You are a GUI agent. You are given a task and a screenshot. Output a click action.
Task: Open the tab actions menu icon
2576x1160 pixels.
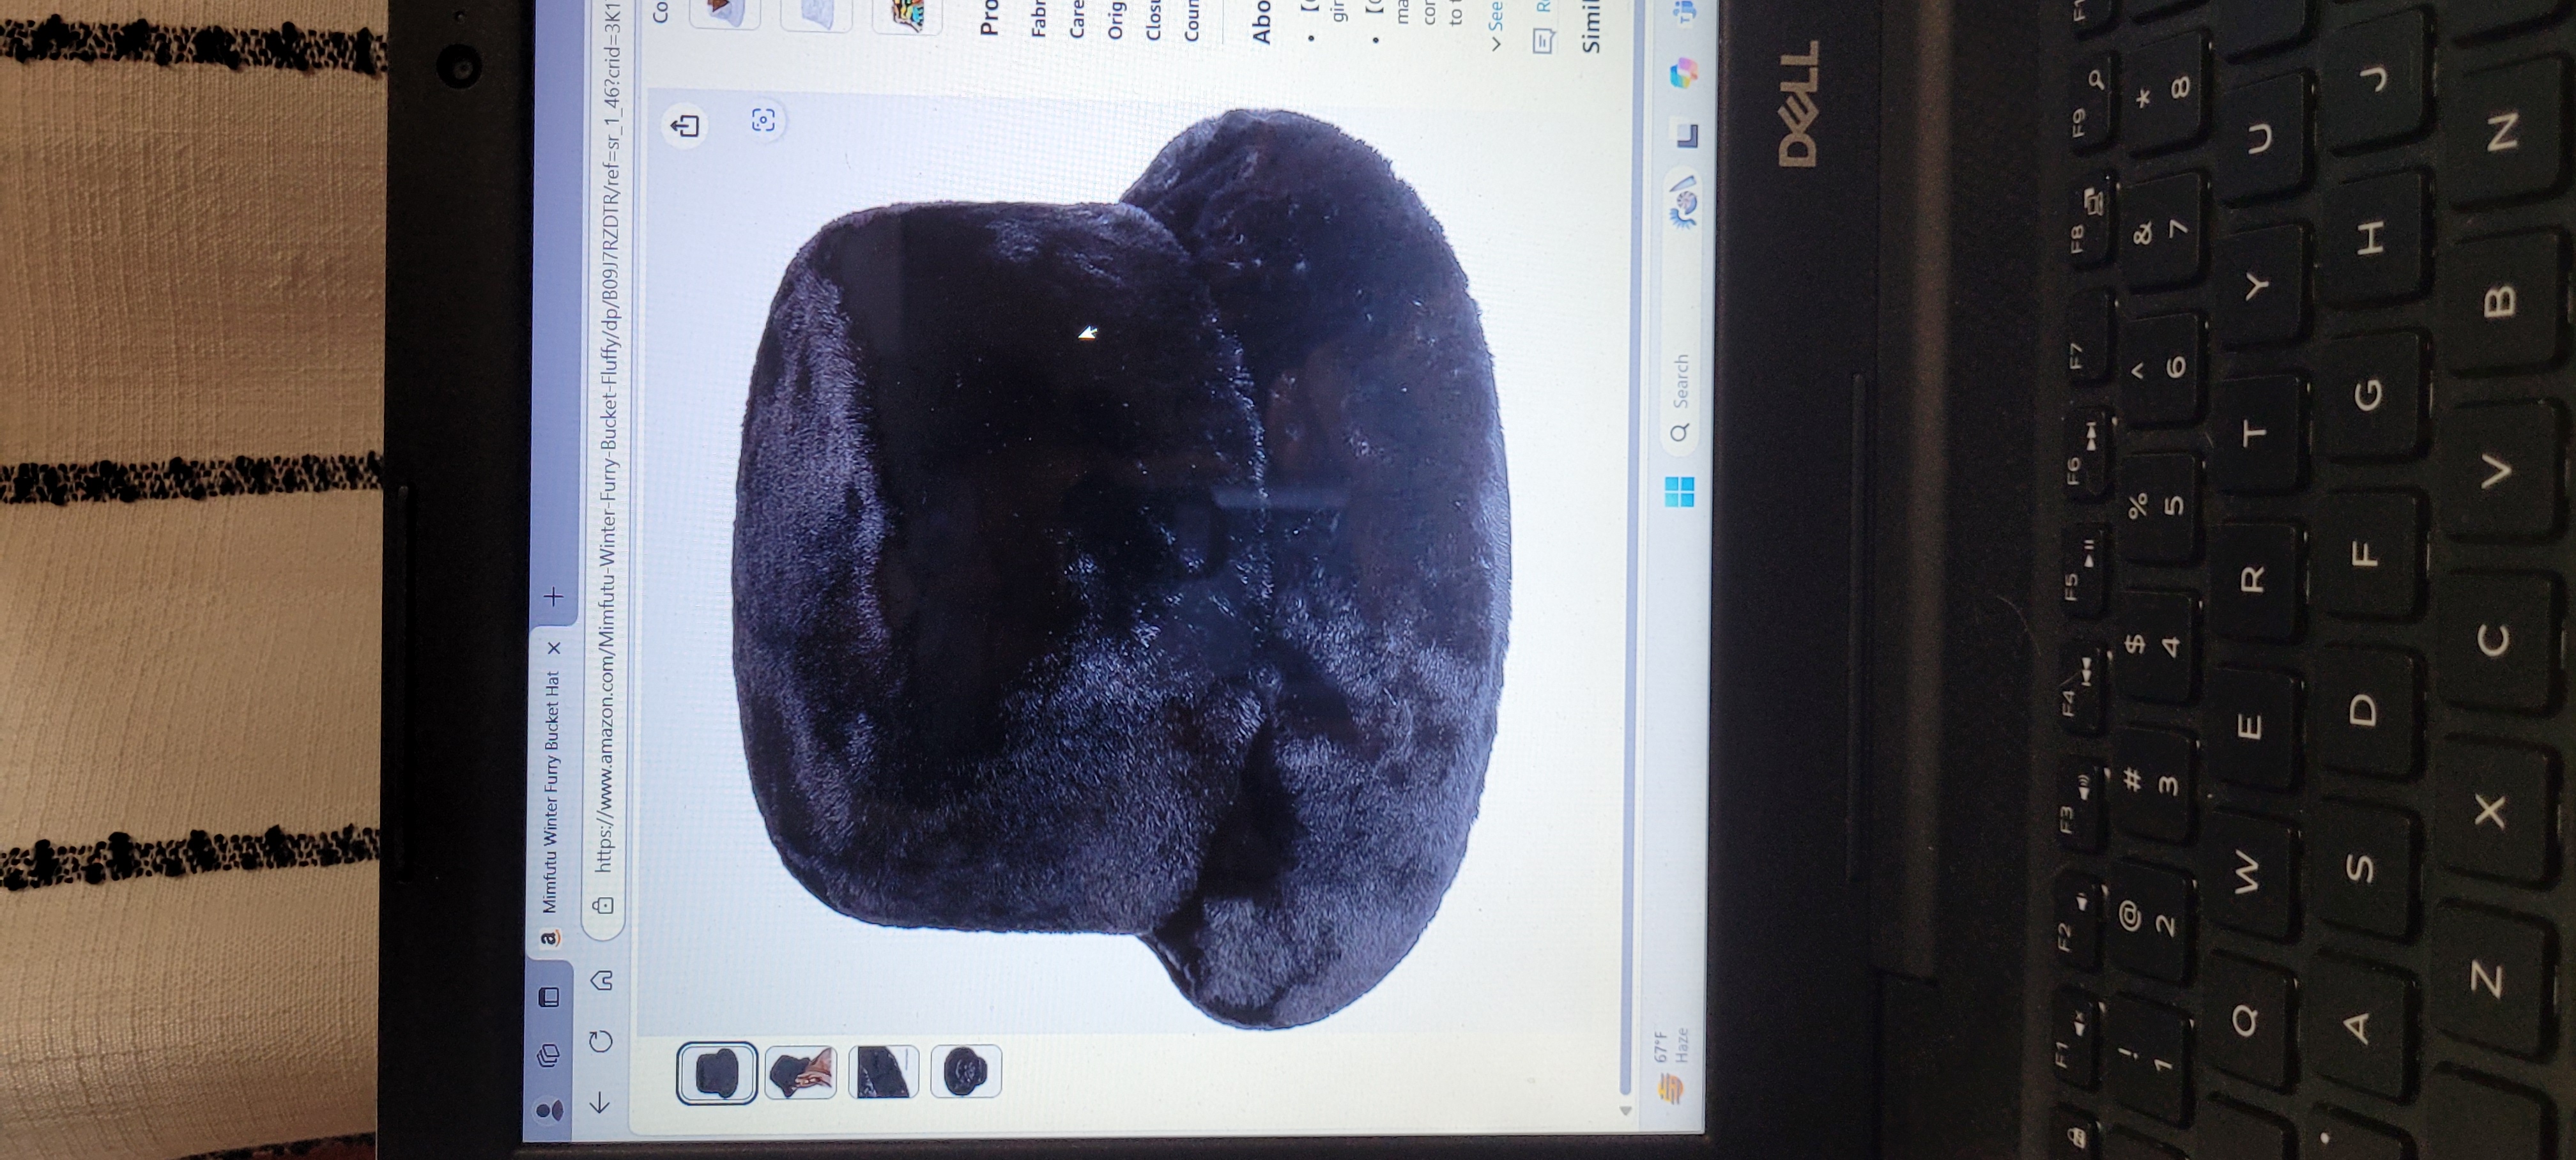tap(548, 997)
